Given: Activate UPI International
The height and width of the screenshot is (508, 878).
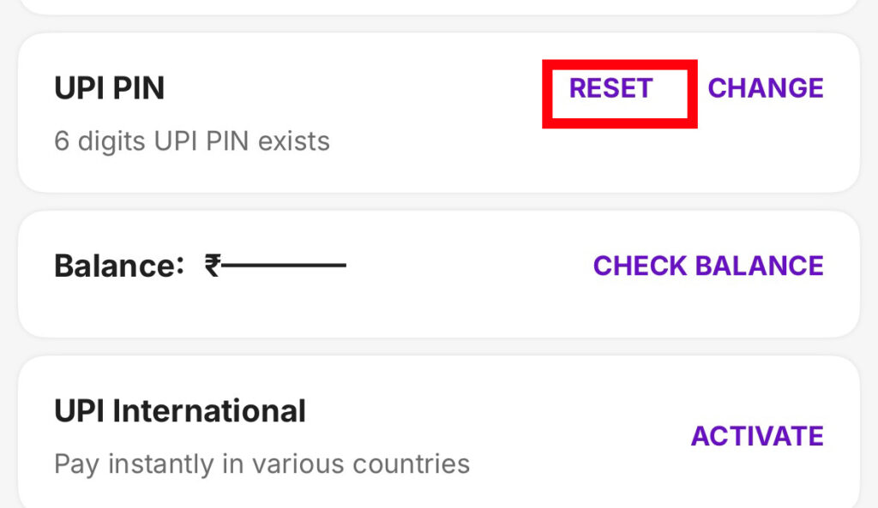Looking at the screenshot, I should coord(756,436).
